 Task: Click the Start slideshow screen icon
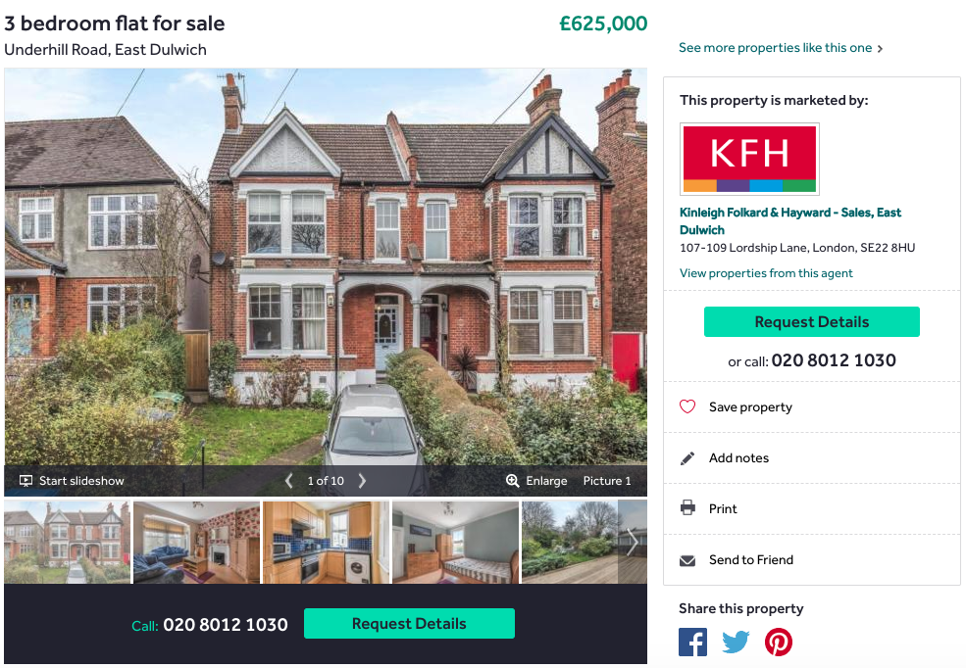point(25,480)
